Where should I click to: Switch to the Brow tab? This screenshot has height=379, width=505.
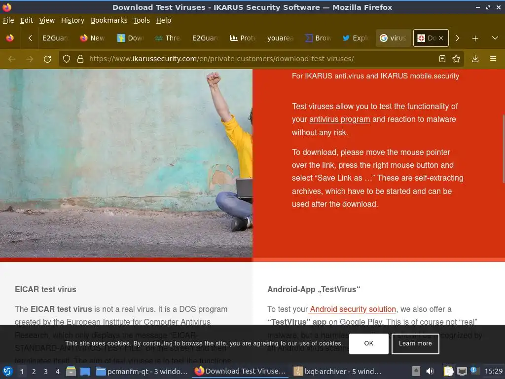click(318, 38)
